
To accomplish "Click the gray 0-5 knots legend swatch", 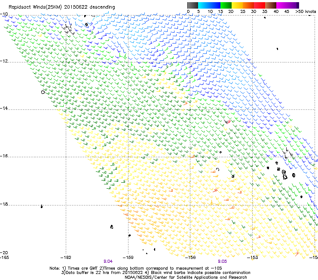I will point(193,5).
